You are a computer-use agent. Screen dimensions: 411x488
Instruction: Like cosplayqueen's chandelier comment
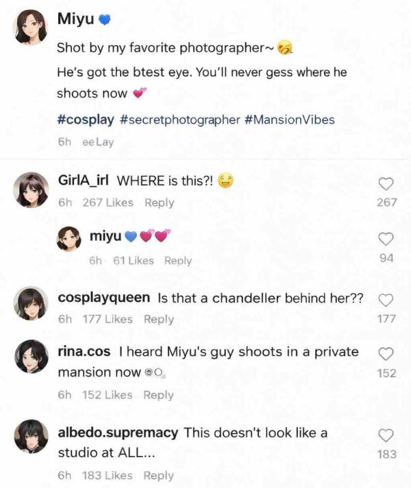pos(386,300)
